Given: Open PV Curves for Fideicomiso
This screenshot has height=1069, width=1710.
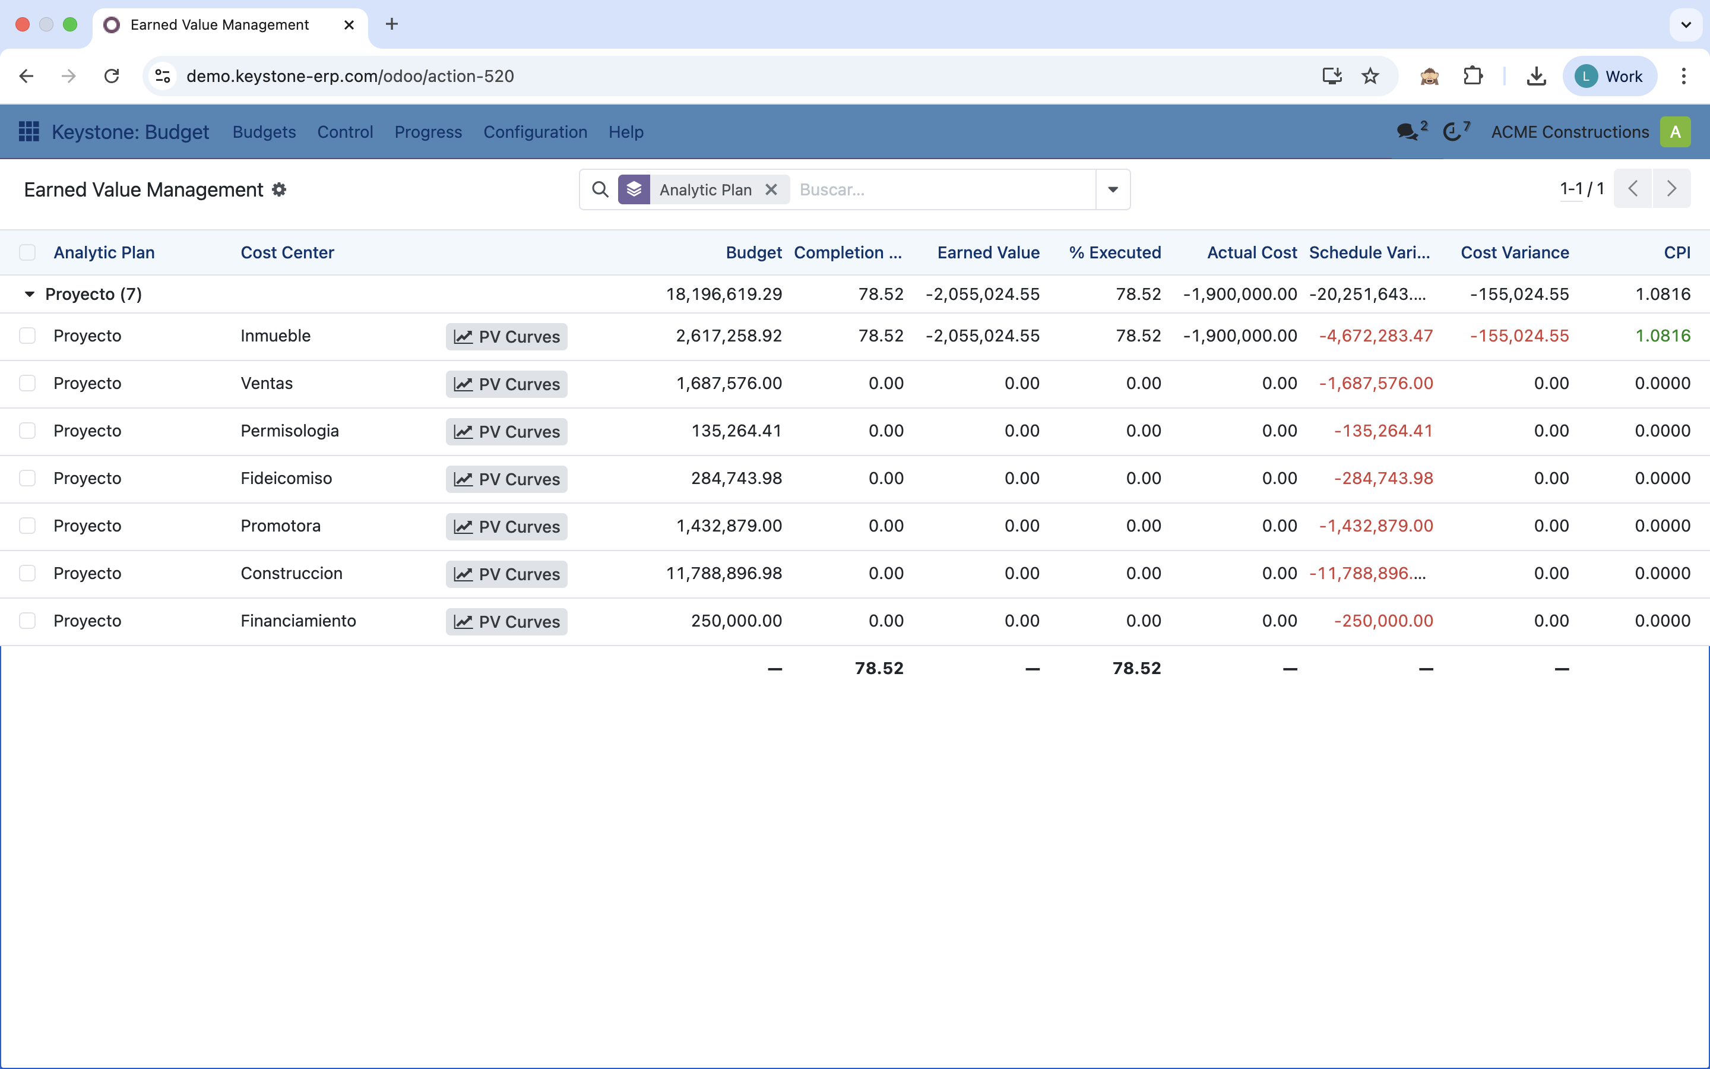Looking at the screenshot, I should [x=506, y=479].
